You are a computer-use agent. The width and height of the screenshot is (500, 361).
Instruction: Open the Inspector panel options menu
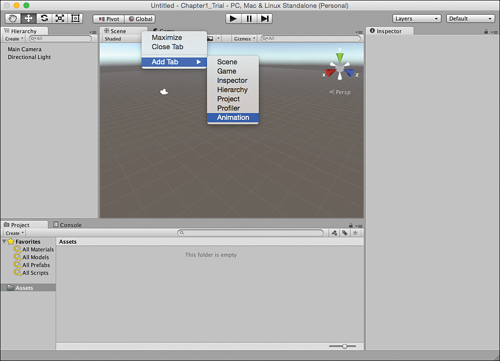[494, 32]
